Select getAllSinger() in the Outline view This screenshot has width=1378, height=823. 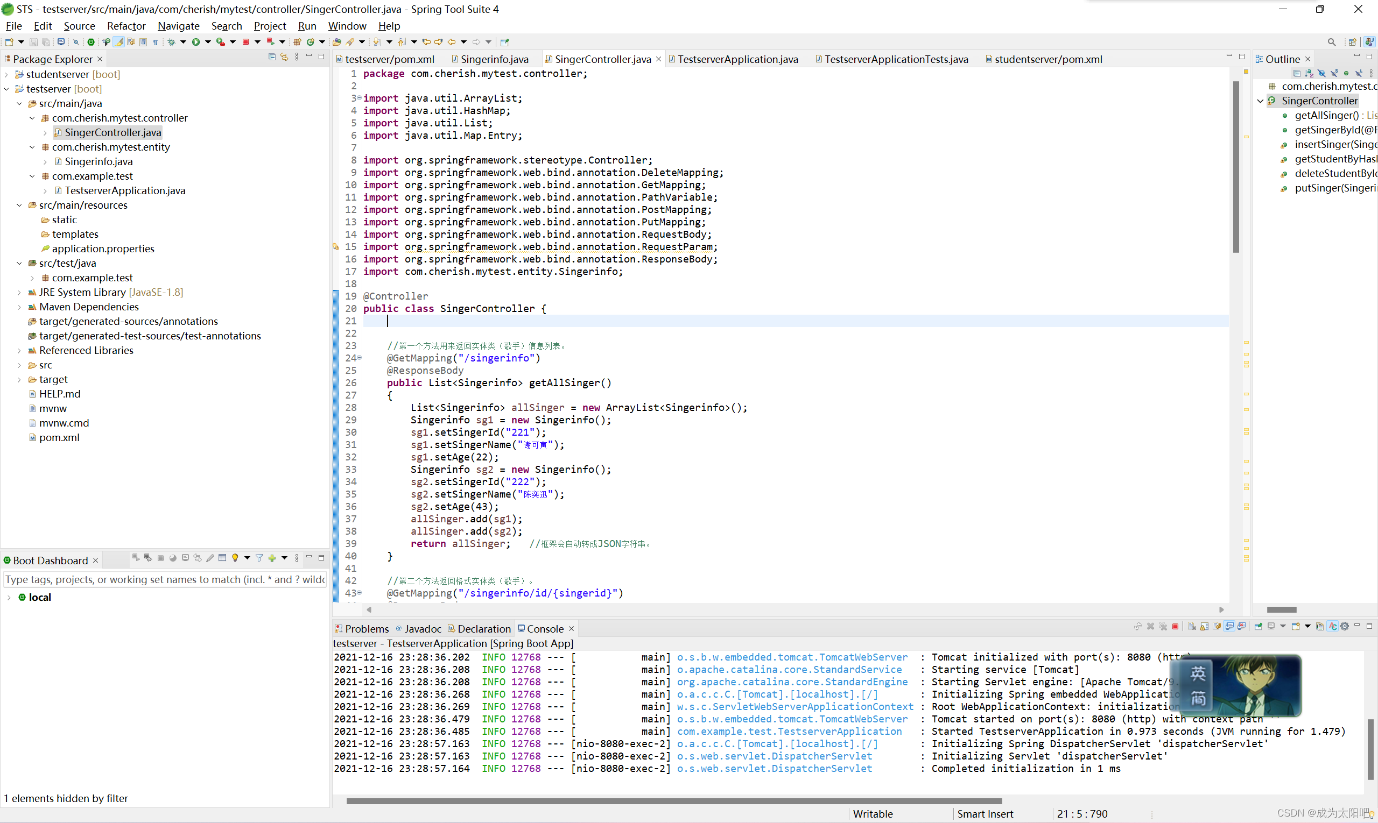pyautogui.click(x=1326, y=115)
